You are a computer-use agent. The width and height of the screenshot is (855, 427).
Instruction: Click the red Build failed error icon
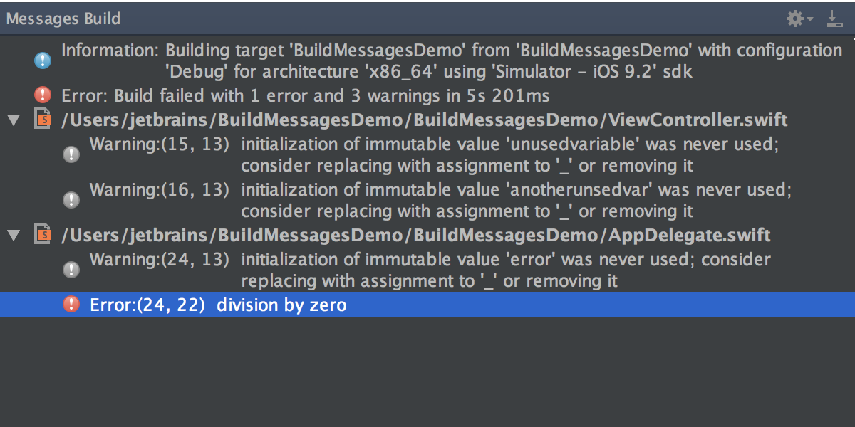43,95
